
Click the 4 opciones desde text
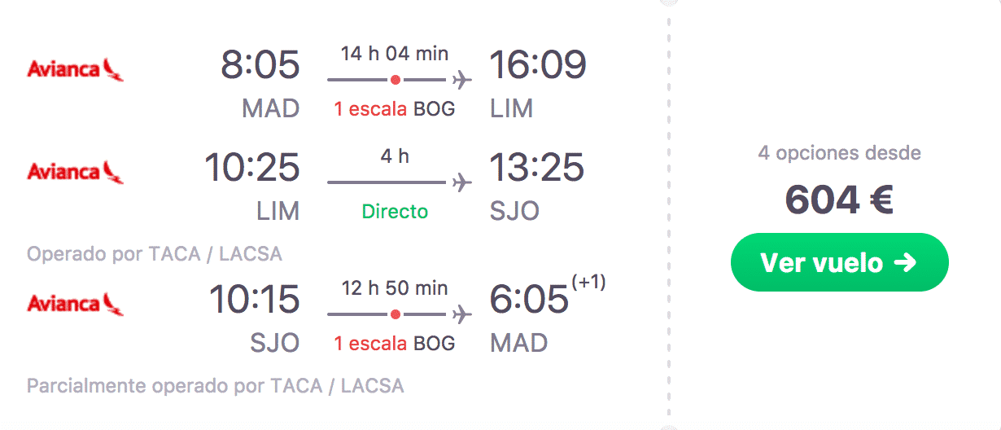(839, 152)
